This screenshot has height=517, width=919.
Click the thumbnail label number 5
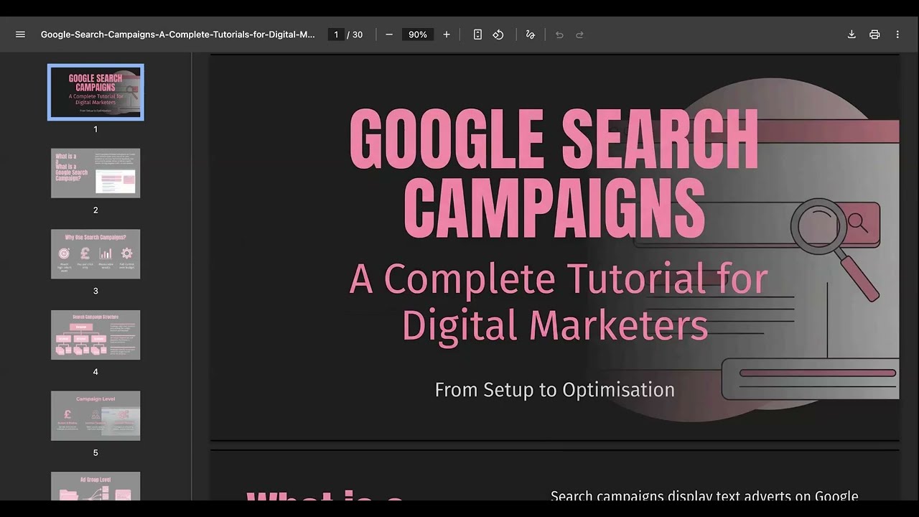pyautogui.click(x=95, y=452)
